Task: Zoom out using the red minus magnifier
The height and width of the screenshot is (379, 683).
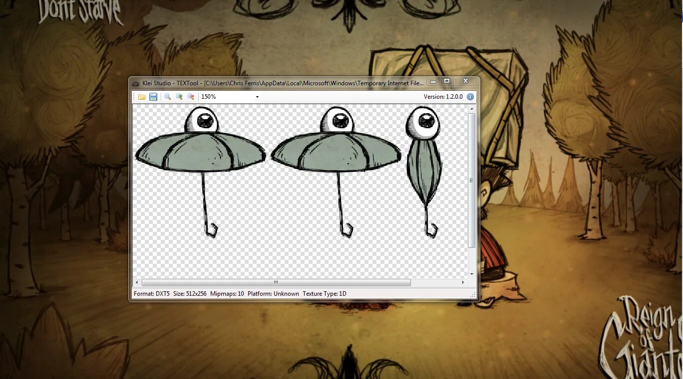Action: pos(190,97)
